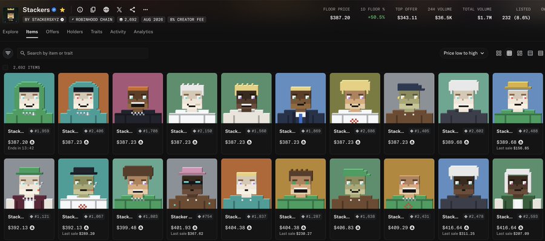Screen dimensions: 545x241
Task: Go to the Traits tab
Action: point(97,31)
